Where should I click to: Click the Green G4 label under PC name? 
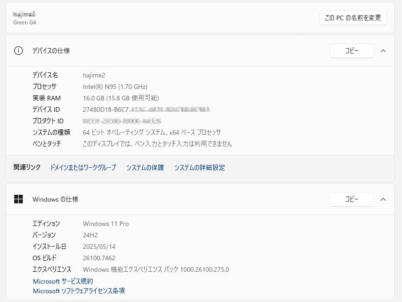tap(24, 22)
